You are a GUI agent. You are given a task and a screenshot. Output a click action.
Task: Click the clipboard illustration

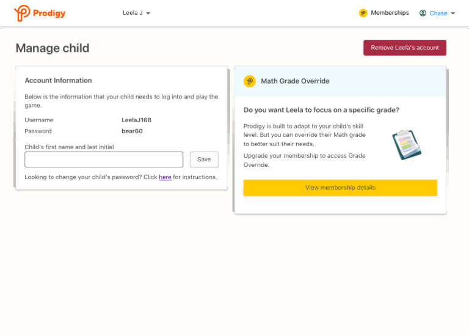[405, 144]
